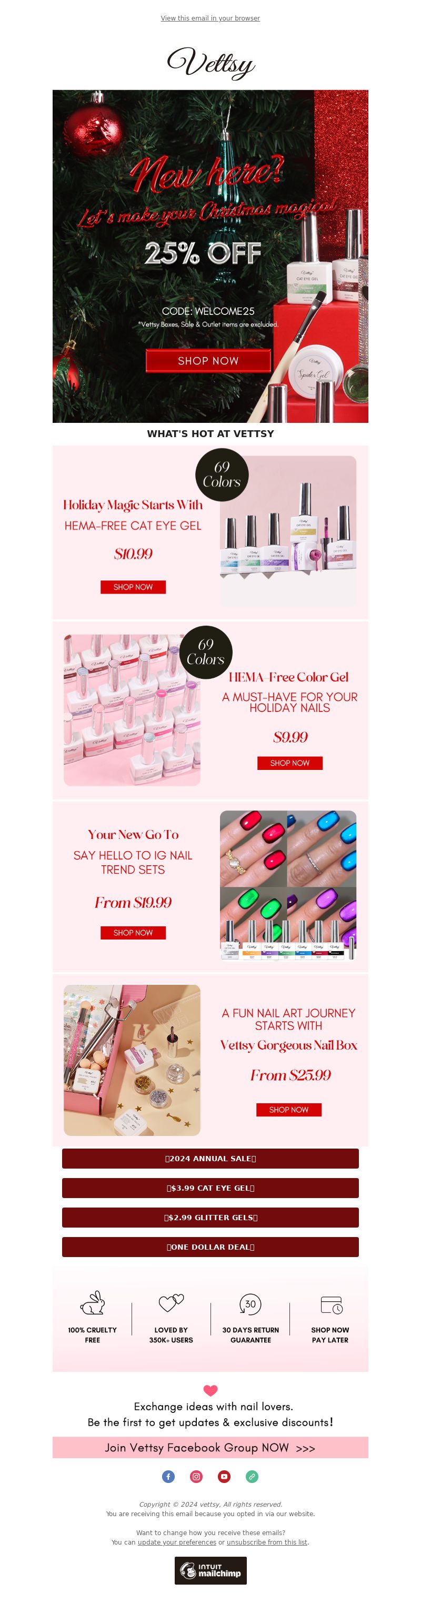Screen dimensions: 421x1612
Task: Open the $3.99 Cat Eye Gel deal
Action: [x=210, y=1188]
